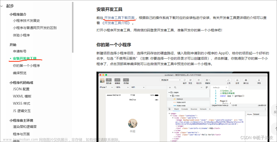Toggle the 编辑器 editor icon

117,80
